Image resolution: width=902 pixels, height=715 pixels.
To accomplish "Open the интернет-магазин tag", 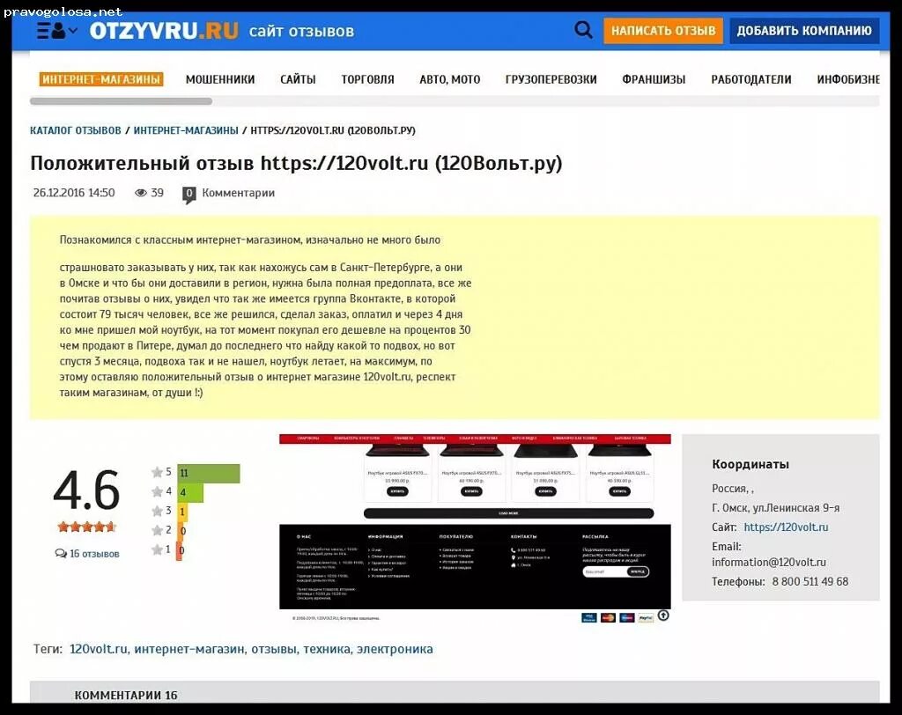I will click(189, 649).
